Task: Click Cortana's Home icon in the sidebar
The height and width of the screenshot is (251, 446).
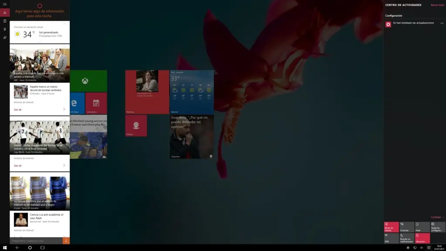Action: (4, 12)
